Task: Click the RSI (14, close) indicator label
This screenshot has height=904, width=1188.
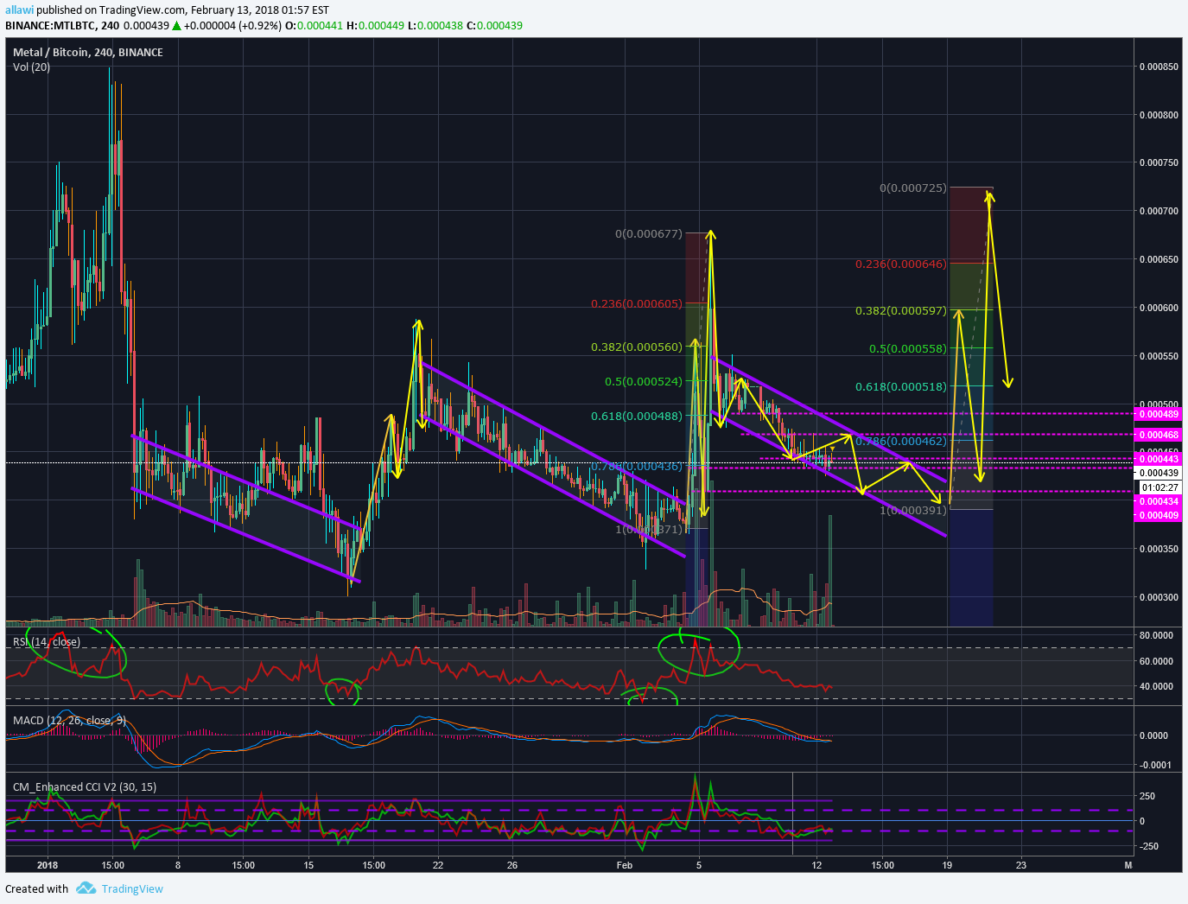Action: pos(47,641)
